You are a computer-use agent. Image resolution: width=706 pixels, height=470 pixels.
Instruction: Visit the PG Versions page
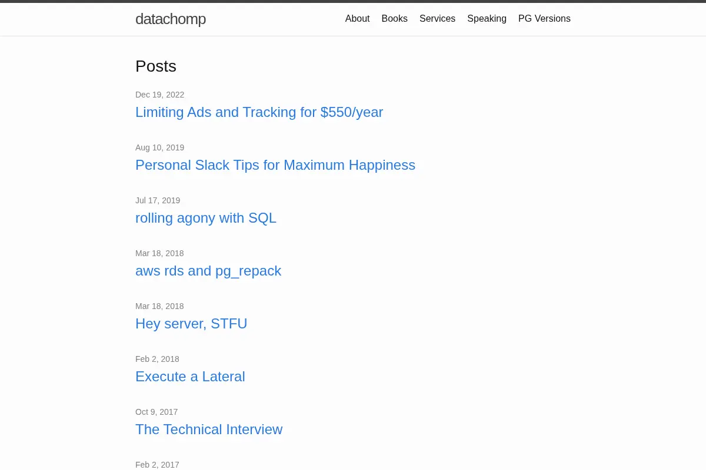pos(544,19)
